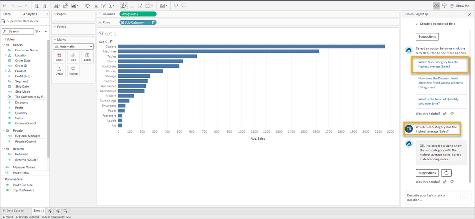
Task: Collapse the Orders table tree
Action: [3, 45]
